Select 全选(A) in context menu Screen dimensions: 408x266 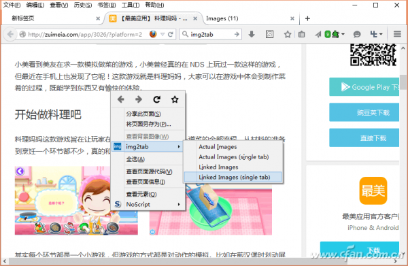coord(148,159)
